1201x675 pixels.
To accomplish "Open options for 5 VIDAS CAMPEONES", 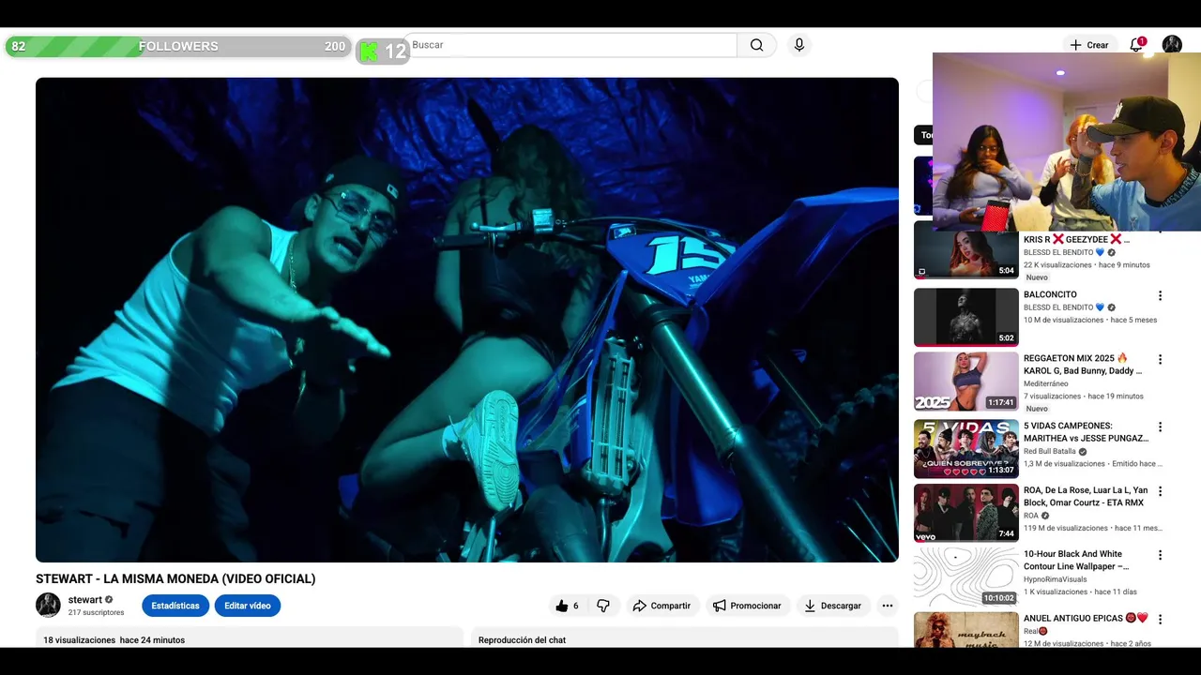I will (x=1161, y=427).
